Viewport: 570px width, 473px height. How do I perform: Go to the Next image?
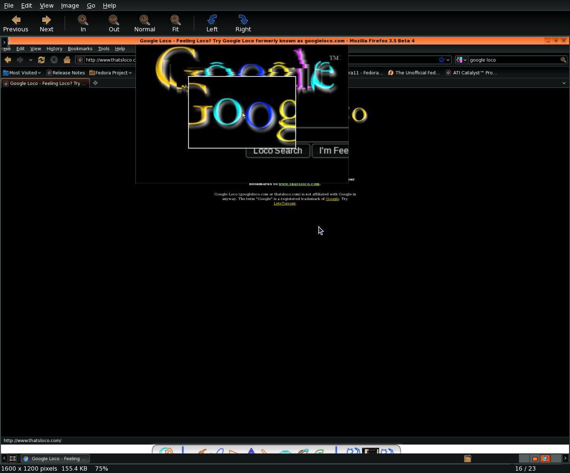click(x=47, y=23)
